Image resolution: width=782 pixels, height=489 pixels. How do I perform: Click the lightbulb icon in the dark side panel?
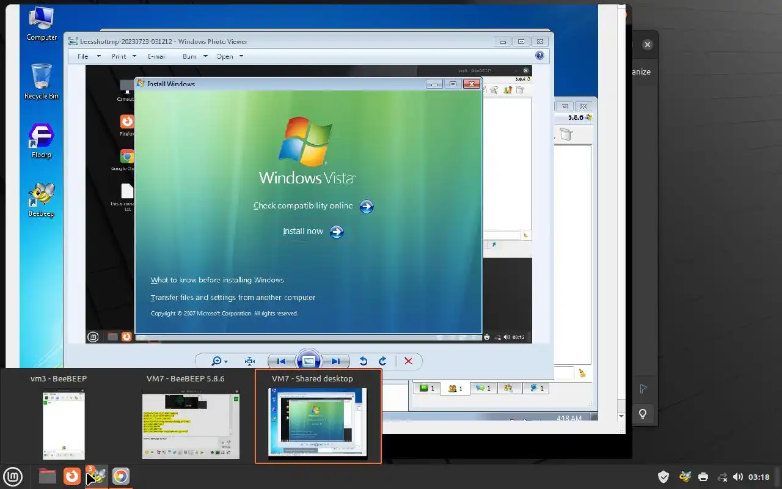pos(643,414)
